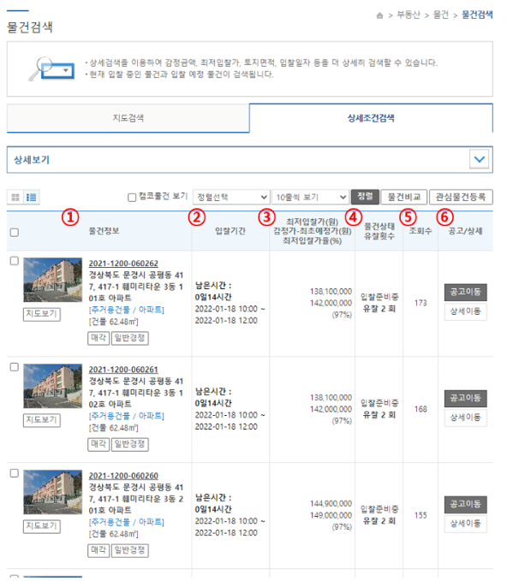Click the 물건상태 유찰횟수 column header

tap(379, 231)
